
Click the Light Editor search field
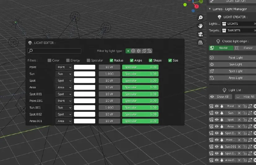coord(54,51)
